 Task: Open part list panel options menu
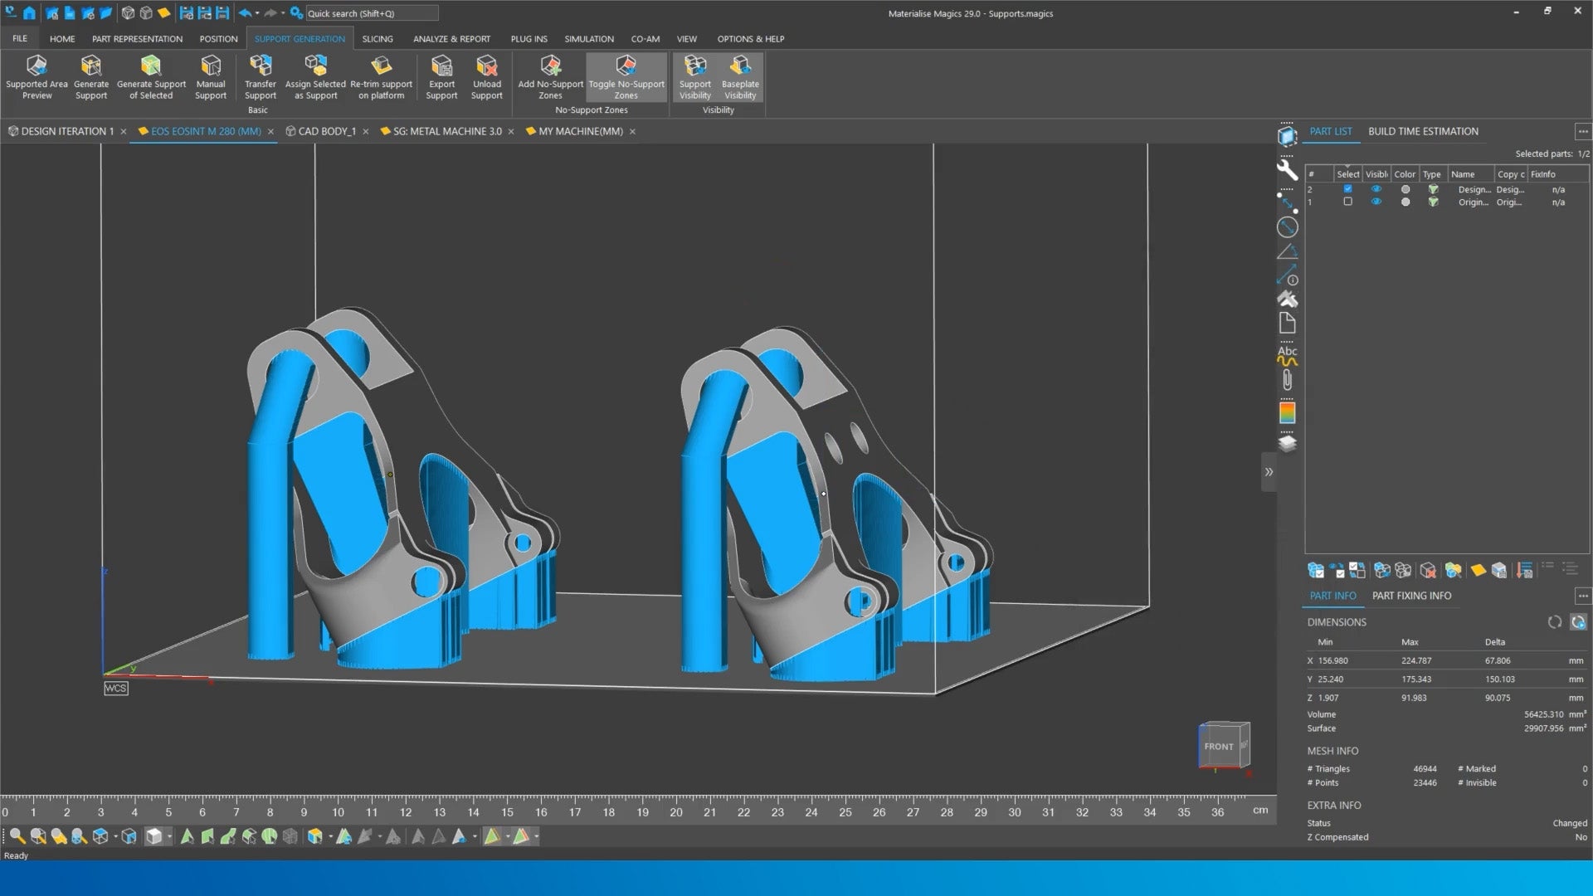[1582, 131]
